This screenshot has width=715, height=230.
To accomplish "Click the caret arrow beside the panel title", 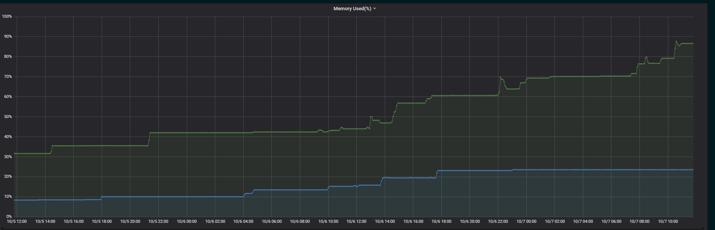I will (375, 9).
